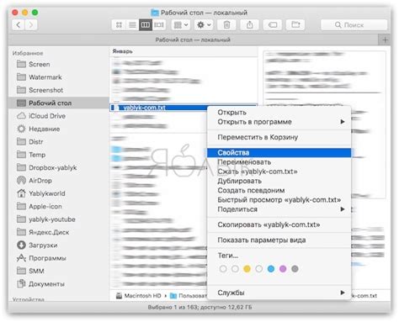Choose Переименовать in the context menu
The width and height of the screenshot is (399, 322).
(279, 162)
